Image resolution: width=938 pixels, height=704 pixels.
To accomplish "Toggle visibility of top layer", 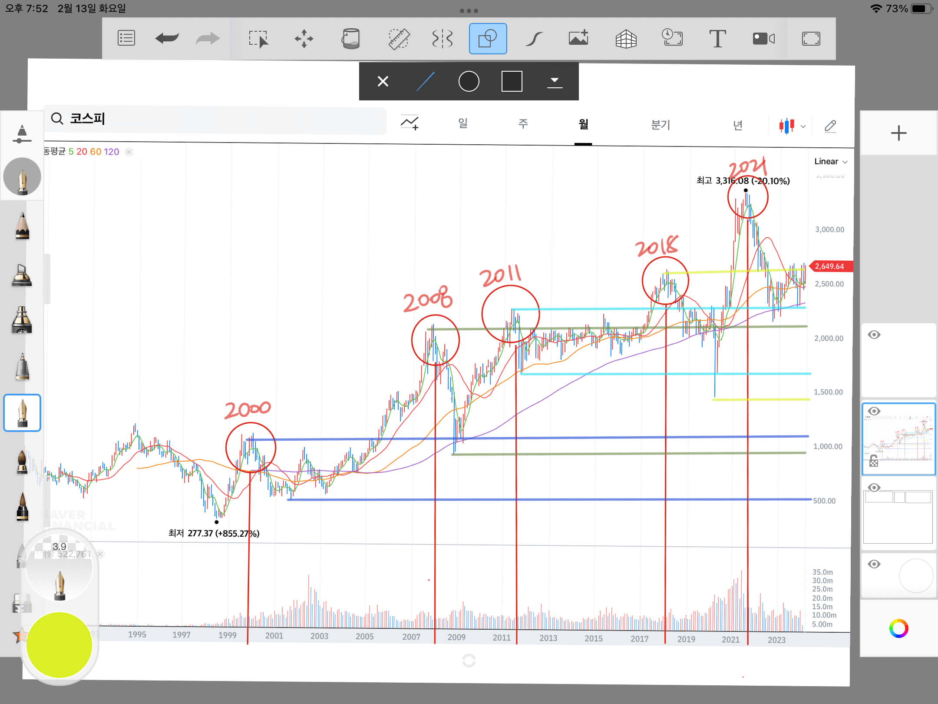I will pos(874,335).
